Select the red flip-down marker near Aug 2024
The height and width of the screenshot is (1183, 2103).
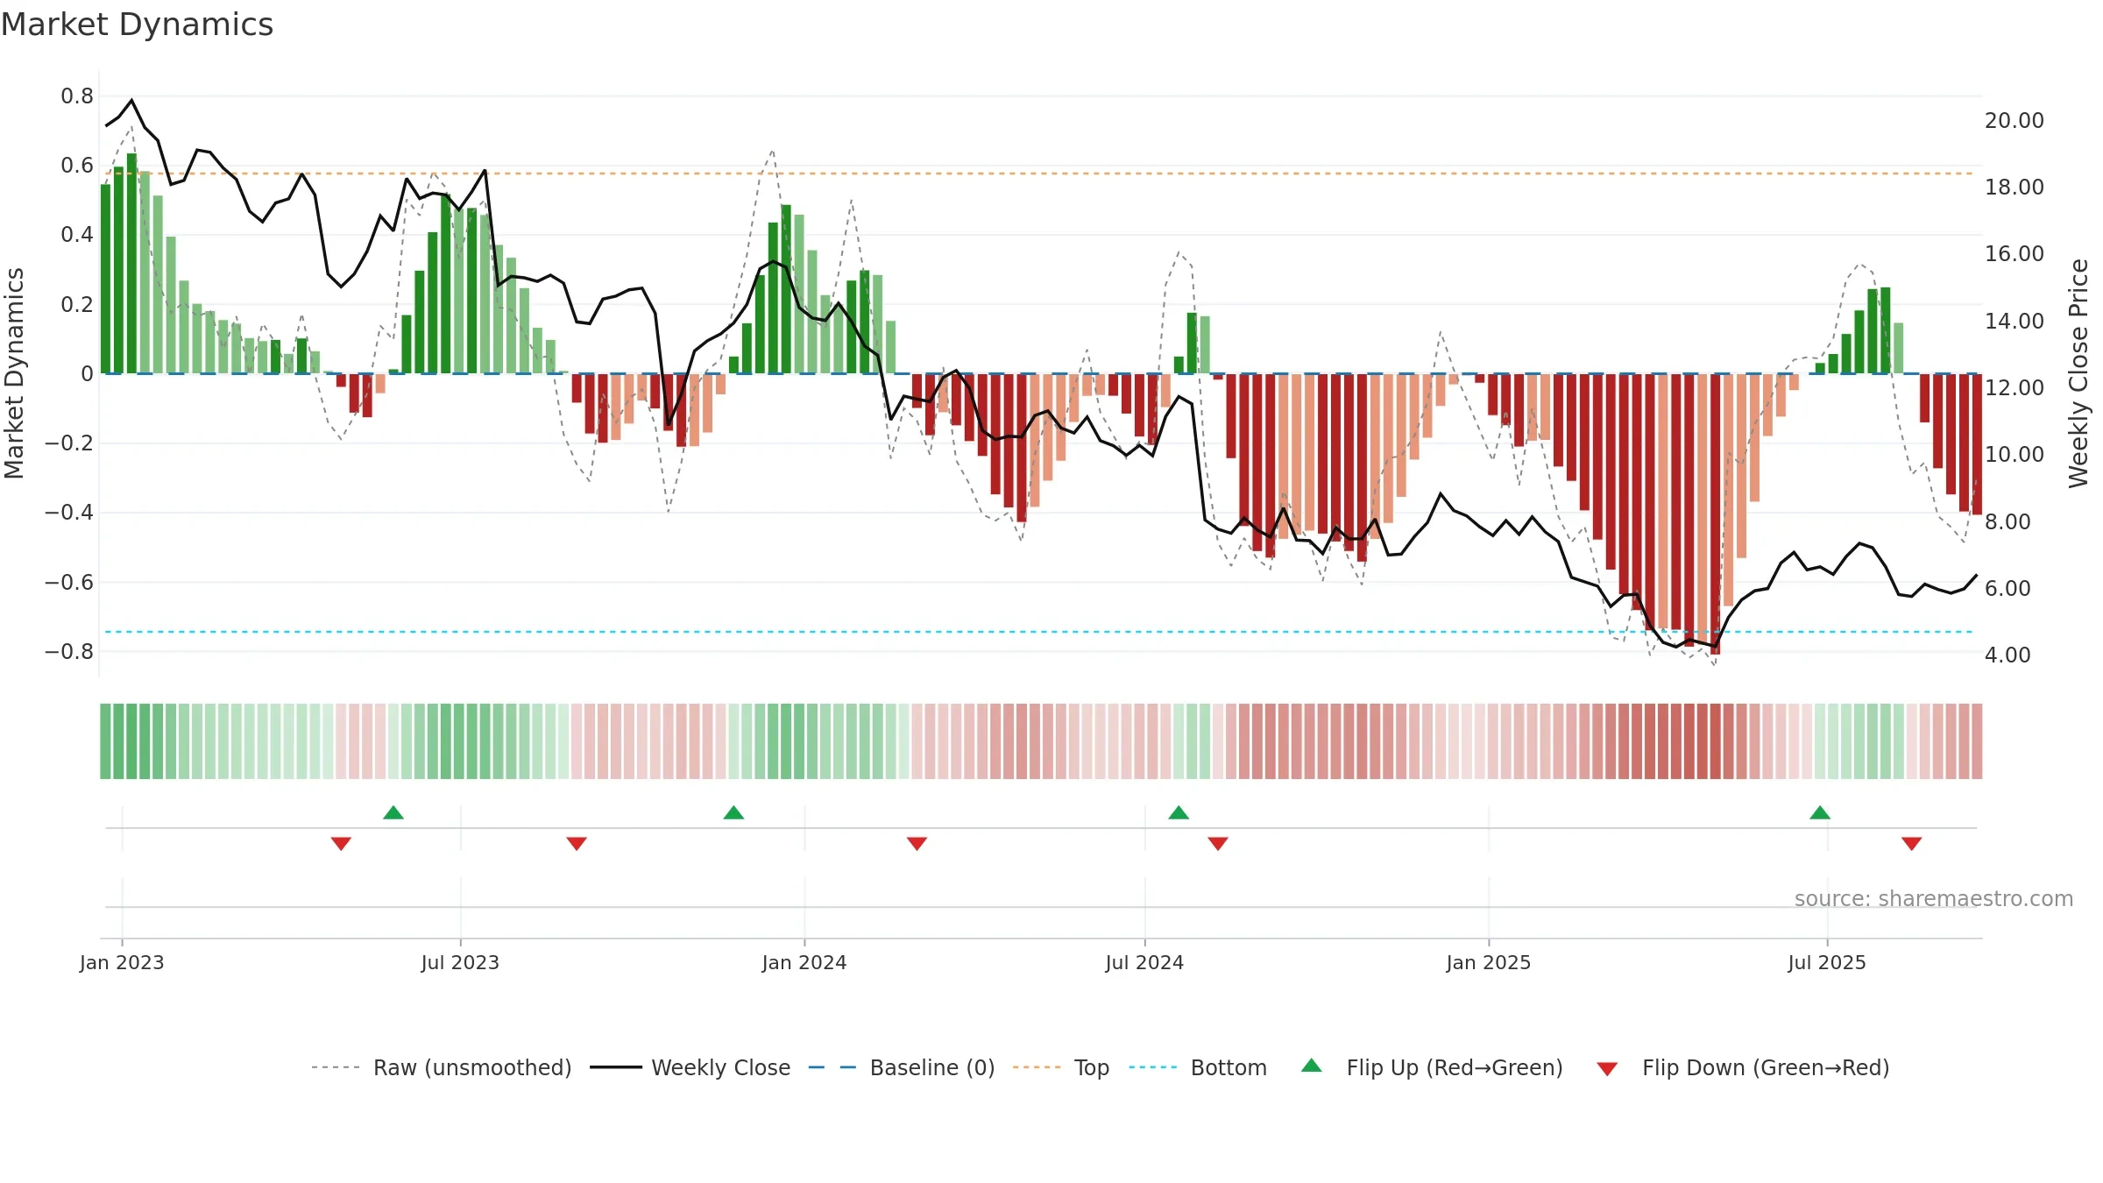pos(1218,843)
